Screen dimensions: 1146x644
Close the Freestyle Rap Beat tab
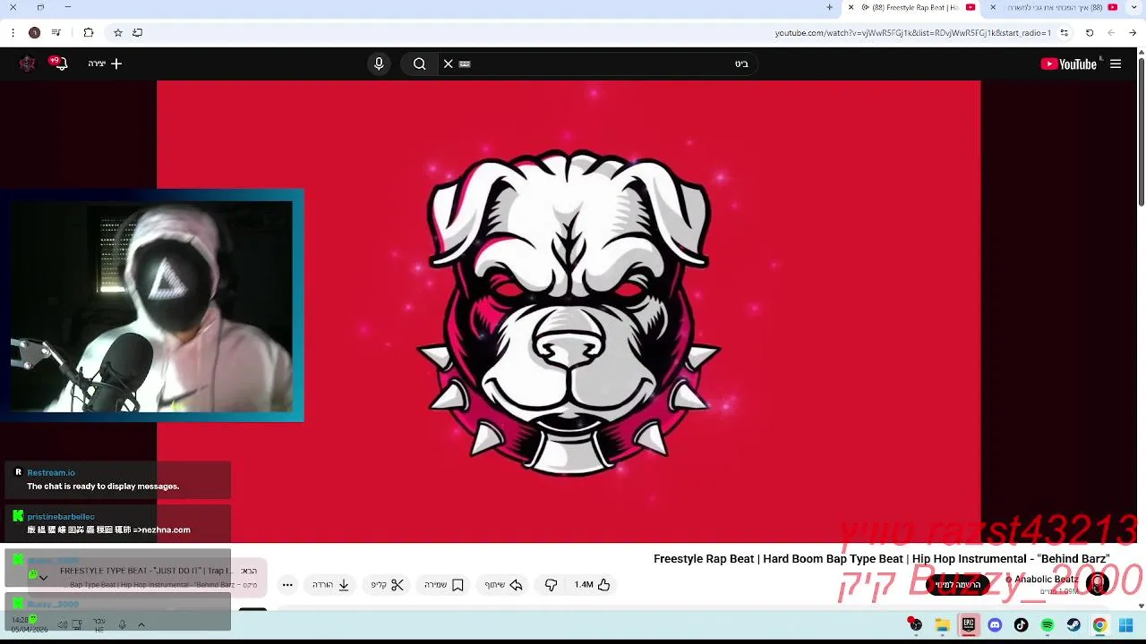pyautogui.click(x=851, y=7)
